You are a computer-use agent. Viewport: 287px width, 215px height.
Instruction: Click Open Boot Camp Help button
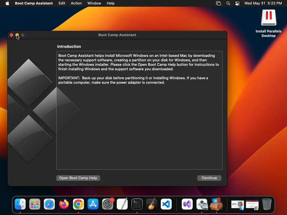pyautogui.click(x=78, y=178)
